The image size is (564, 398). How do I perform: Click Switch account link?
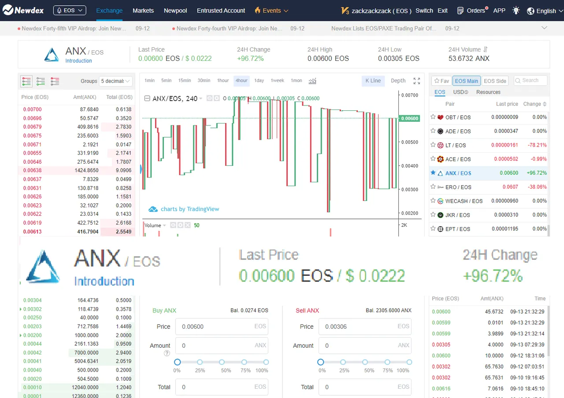[x=424, y=11]
